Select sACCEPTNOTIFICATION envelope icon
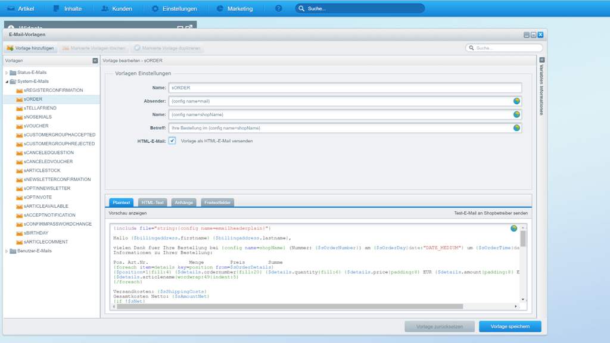The width and height of the screenshot is (610, 343). tap(19, 216)
